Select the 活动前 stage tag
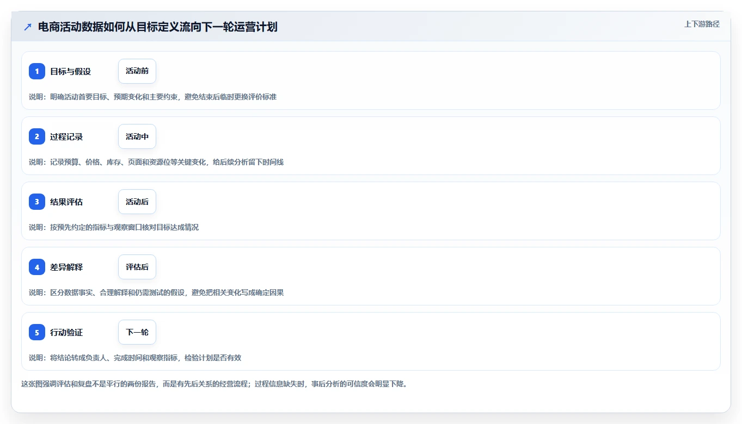742x424 pixels. 137,71
